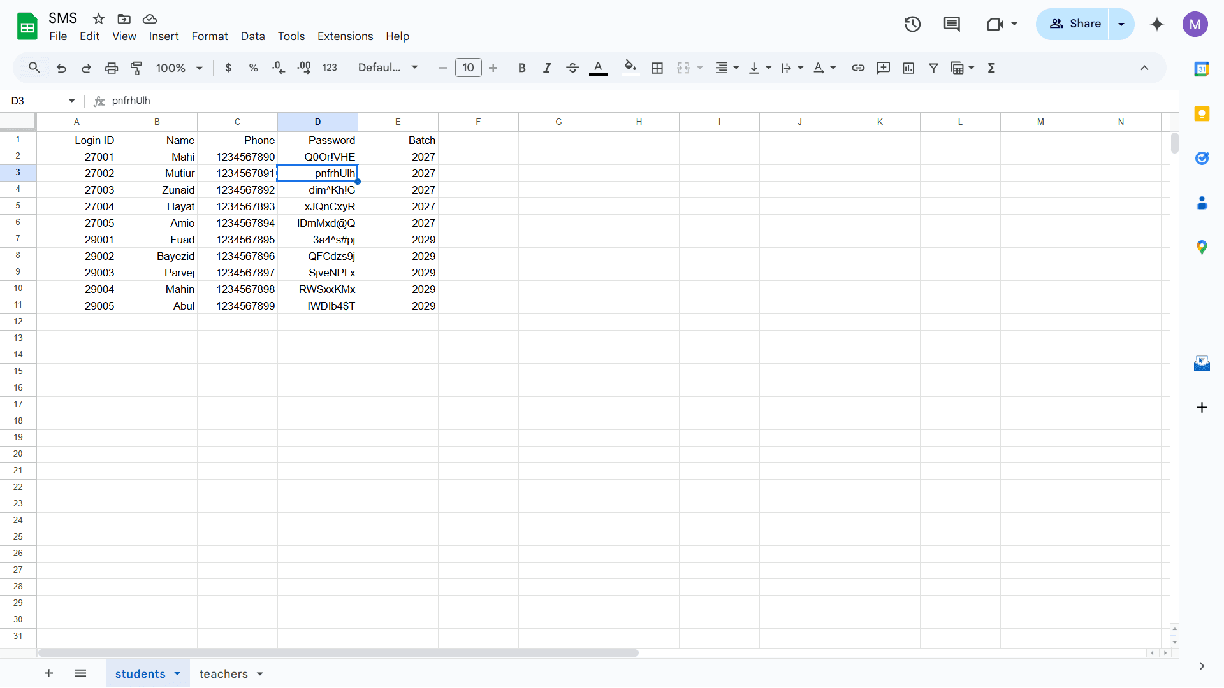Open Gemini sparkle assistant
This screenshot has width=1224, height=688.
pyautogui.click(x=1157, y=24)
